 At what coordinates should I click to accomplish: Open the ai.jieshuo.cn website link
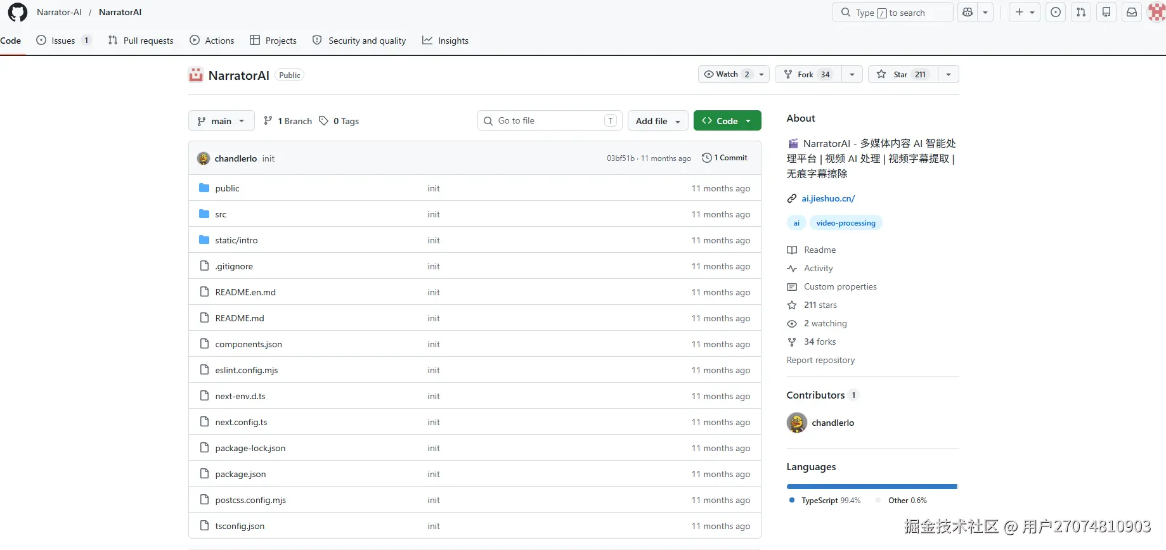tap(828, 198)
